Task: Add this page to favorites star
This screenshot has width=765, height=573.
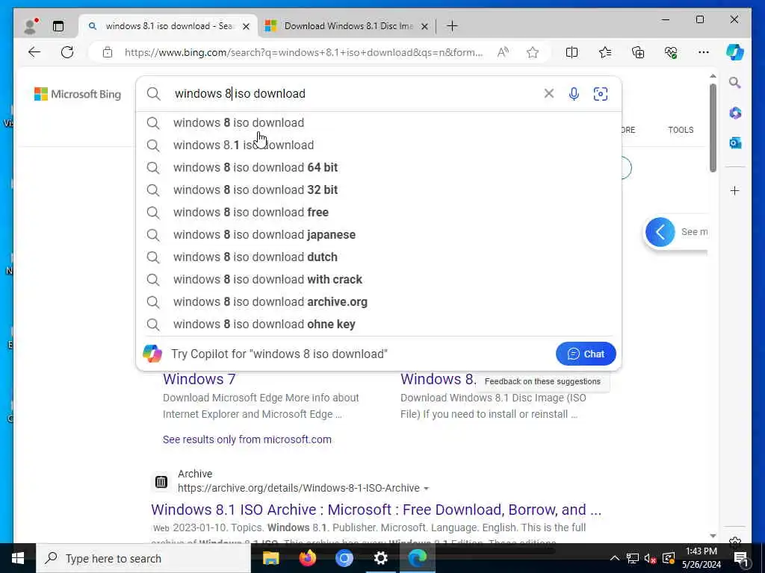Action: pos(533,52)
